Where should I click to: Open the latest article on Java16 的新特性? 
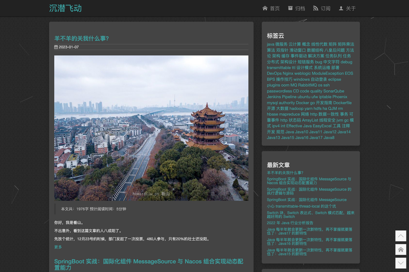(x=309, y=241)
